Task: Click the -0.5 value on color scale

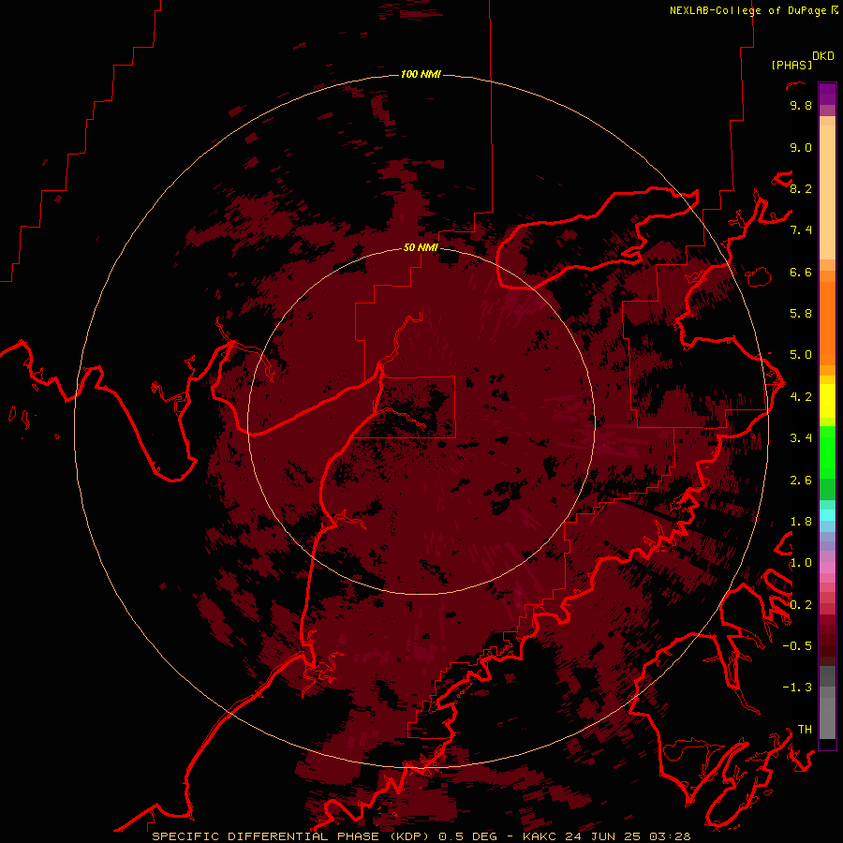Action: pyautogui.click(x=797, y=646)
